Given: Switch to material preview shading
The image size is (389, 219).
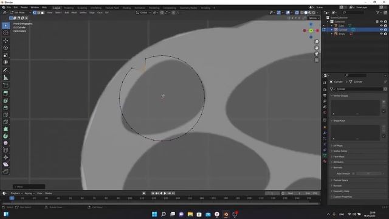Looking at the screenshot, I should click(310, 12).
